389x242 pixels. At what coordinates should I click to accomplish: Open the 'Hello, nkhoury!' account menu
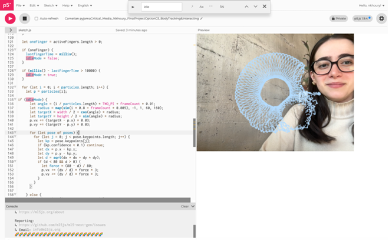[x=371, y=5]
